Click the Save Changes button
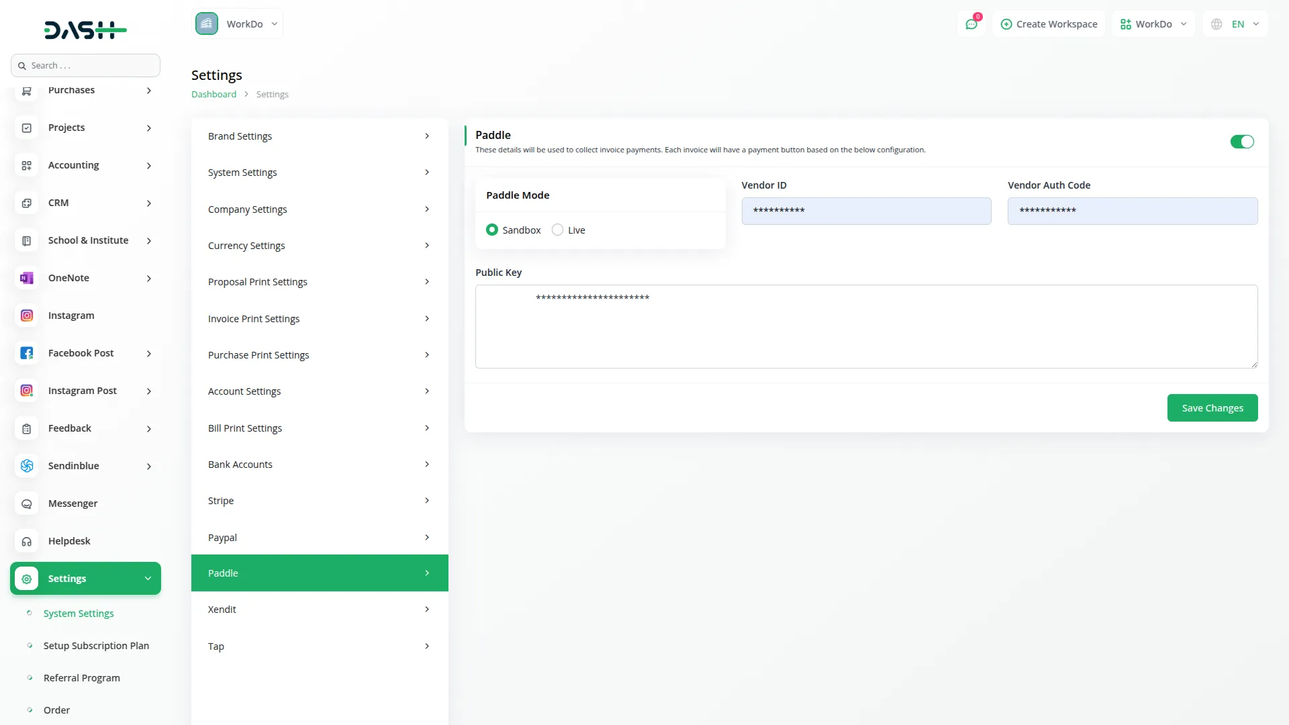The image size is (1289, 725). click(1212, 408)
